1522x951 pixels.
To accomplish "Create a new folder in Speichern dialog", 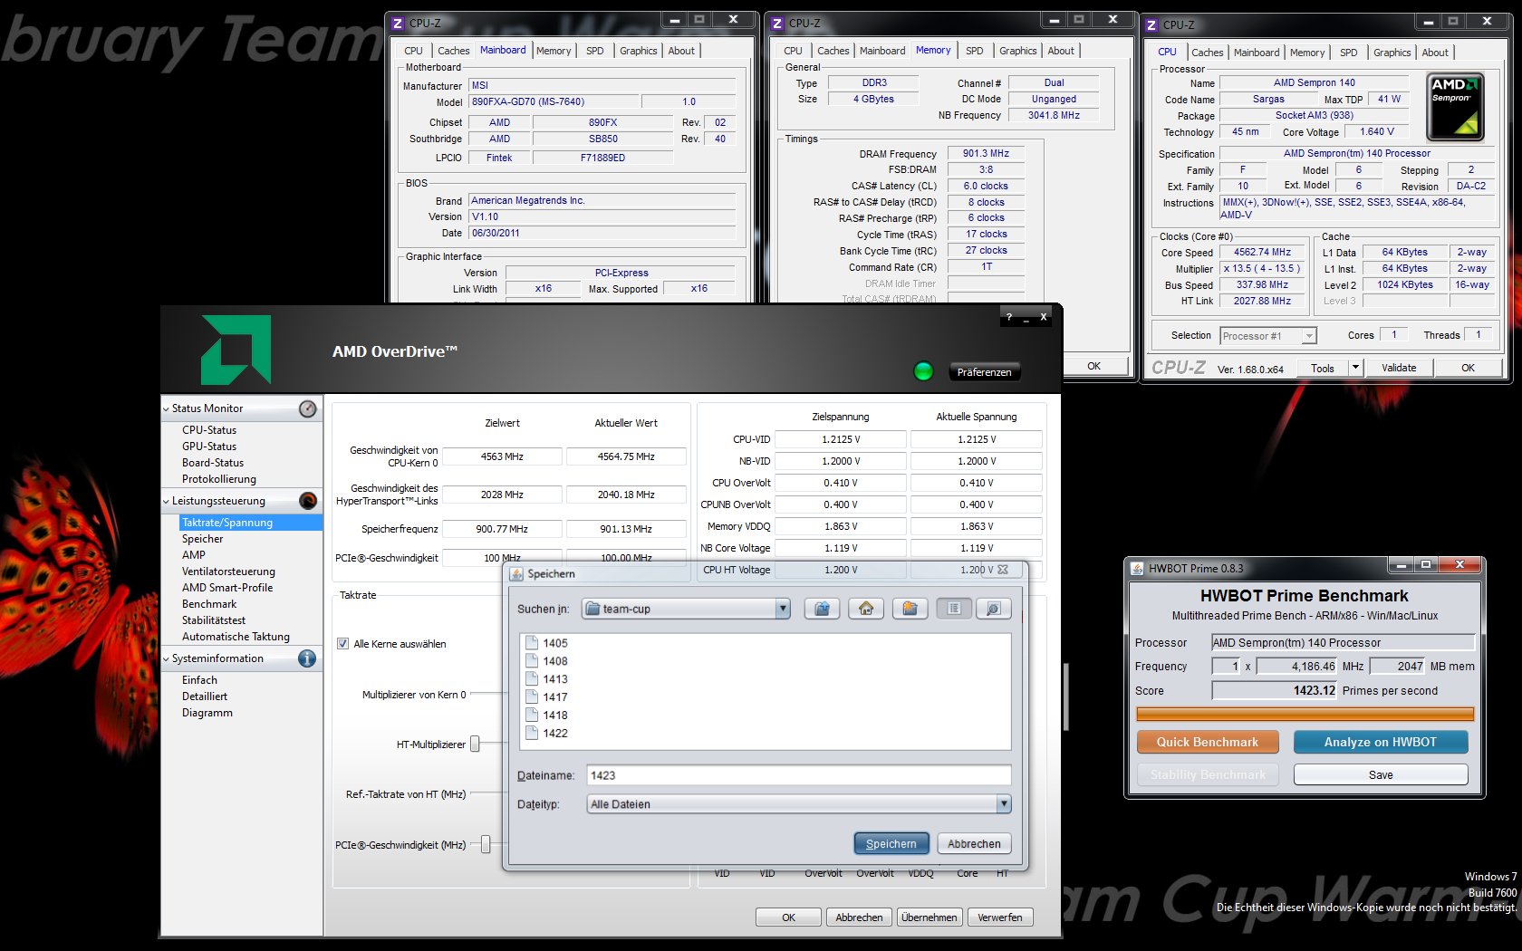I will pos(910,609).
